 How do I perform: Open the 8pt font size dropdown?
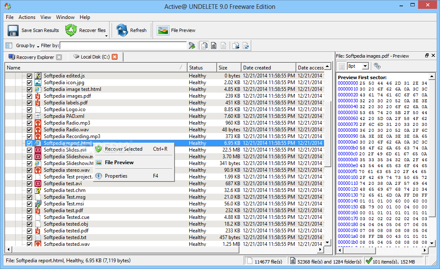(365, 66)
